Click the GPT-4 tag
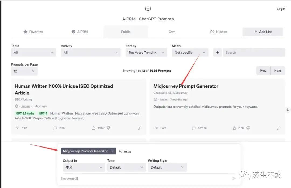The image size is (291, 188). tap(43, 113)
